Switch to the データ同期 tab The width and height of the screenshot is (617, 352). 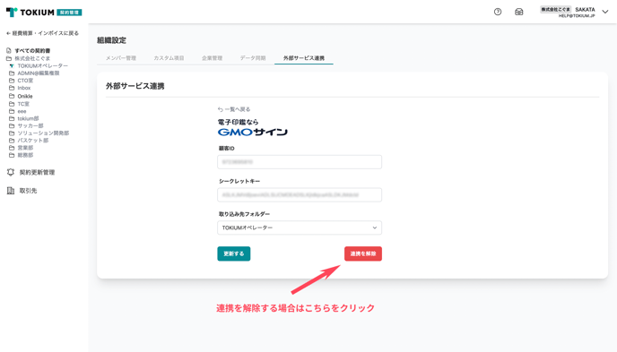click(x=253, y=58)
